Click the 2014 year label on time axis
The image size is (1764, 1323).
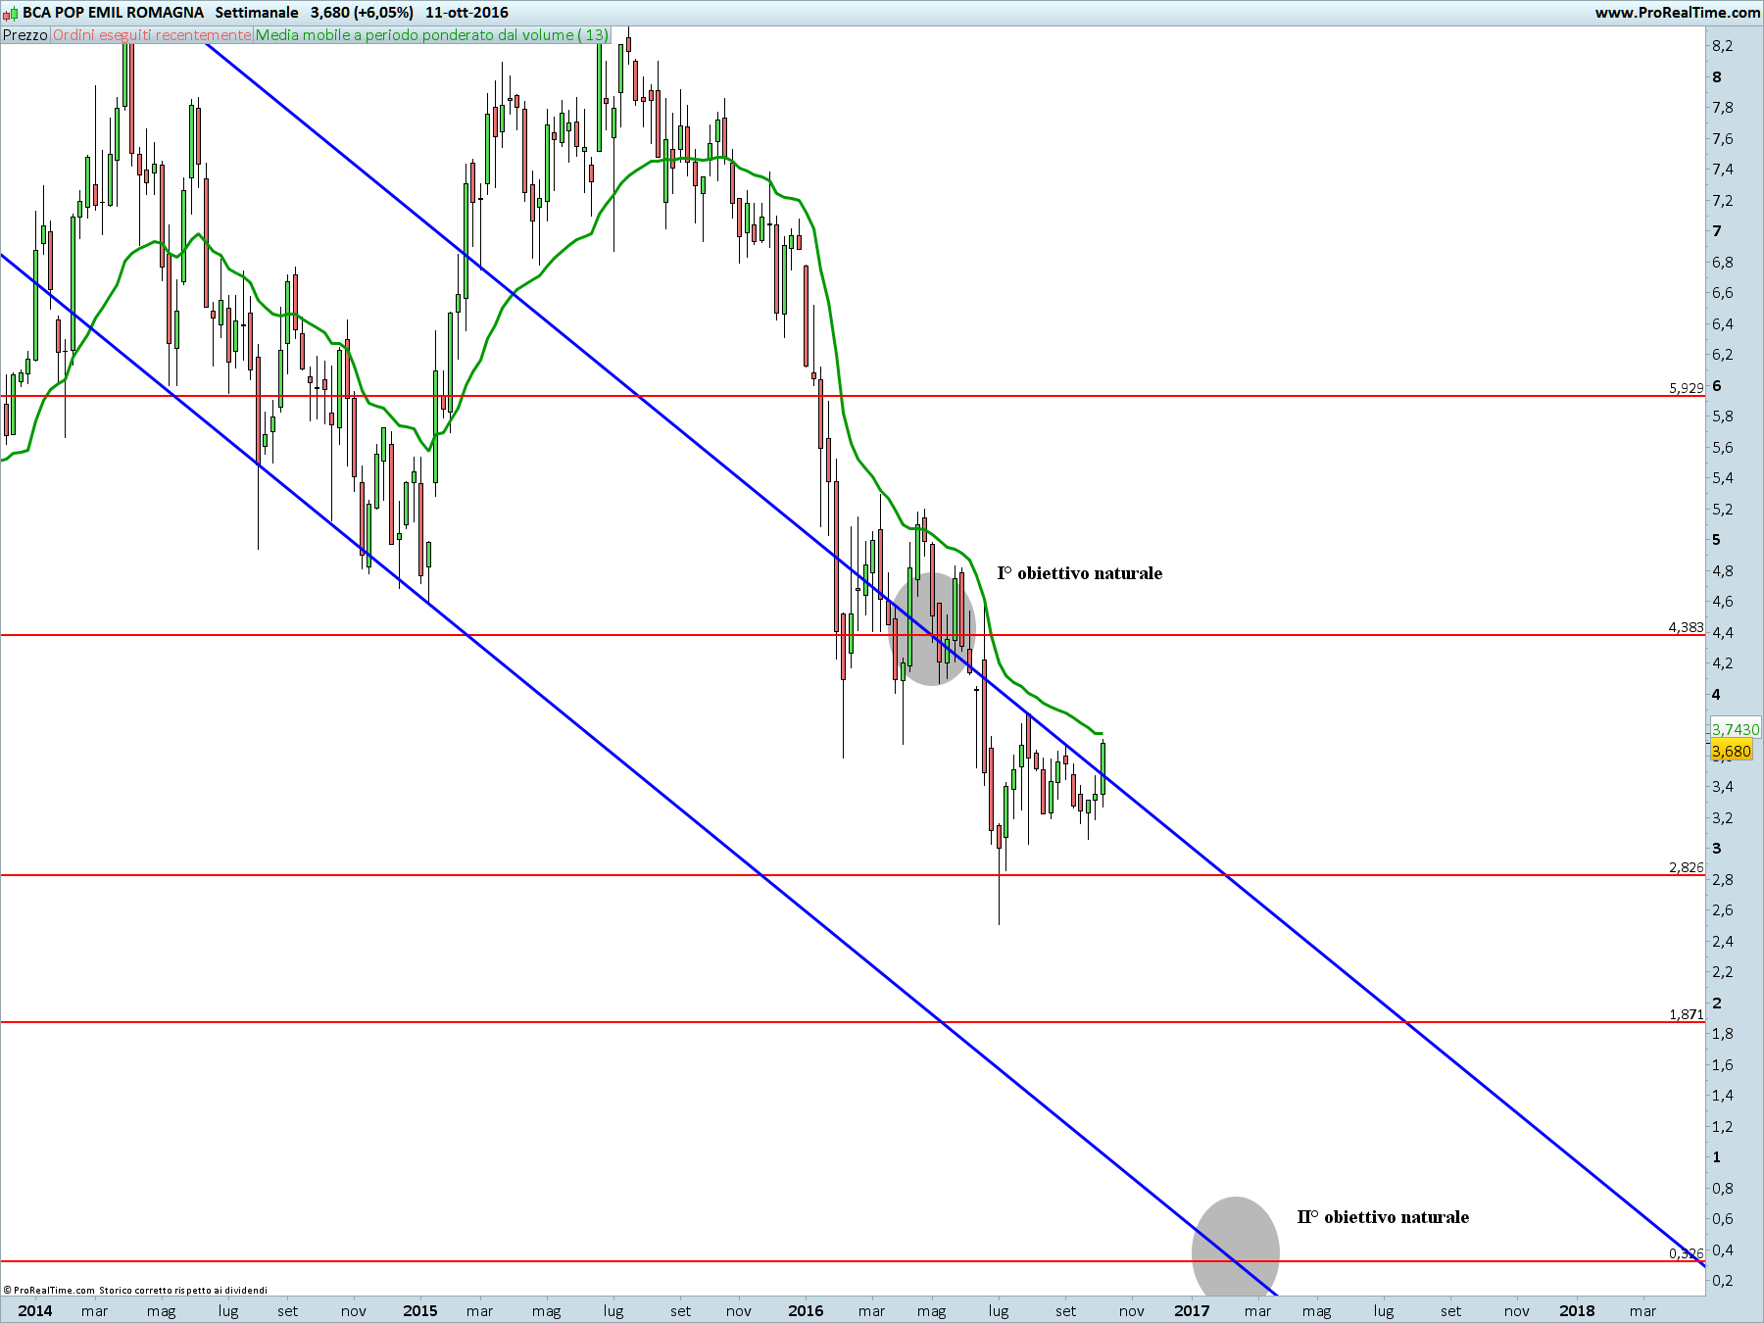click(35, 1311)
